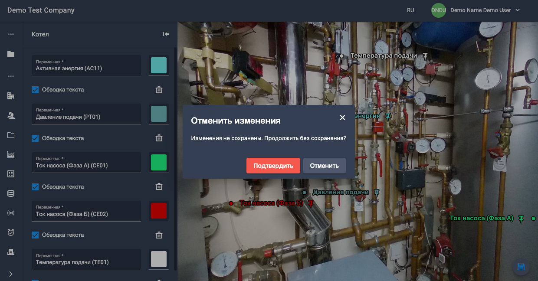Image resolution: width=538 pixels, height=281 pixels.
Task: Switch language via RU menu
Action: point(410,10)
